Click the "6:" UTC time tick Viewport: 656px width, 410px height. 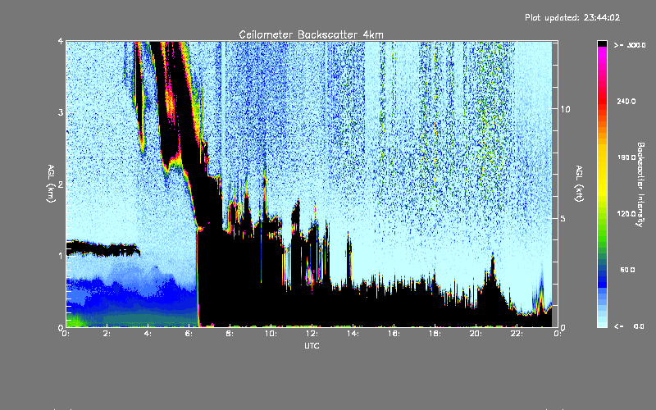(x=189, y=334)
